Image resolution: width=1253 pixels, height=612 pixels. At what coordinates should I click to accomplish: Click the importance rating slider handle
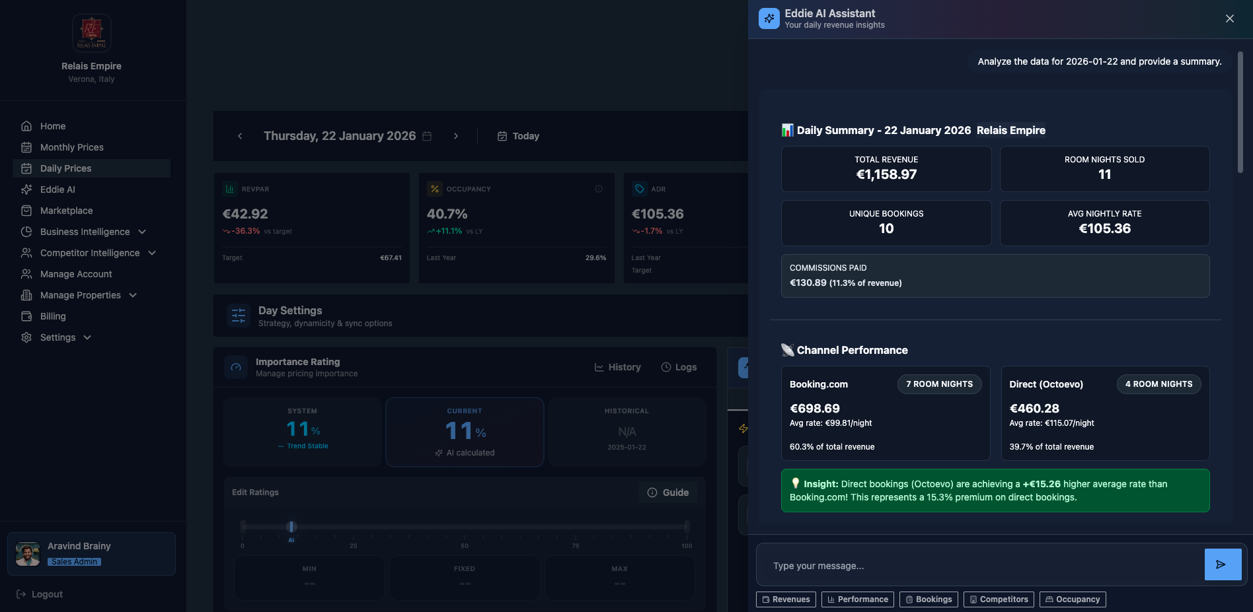tap(291, 527)
